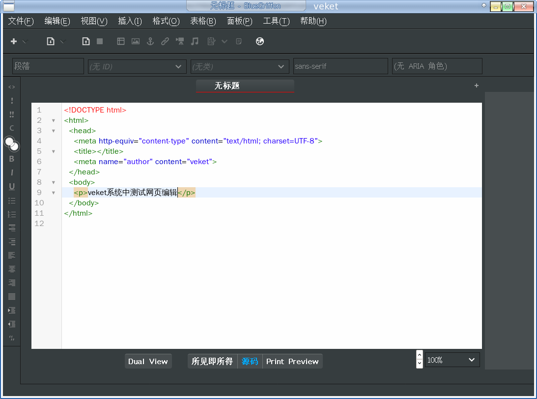Click the Dual View button
The height and width of the screenshot is (399, 537).
(148, 361)
